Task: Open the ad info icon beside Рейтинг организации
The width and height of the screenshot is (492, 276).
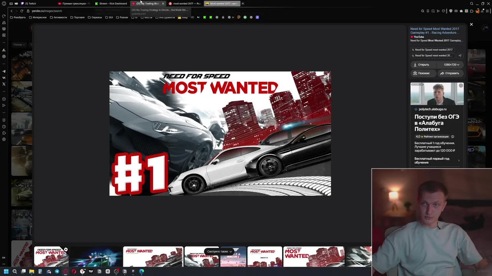Action: (x=452, y=136)
